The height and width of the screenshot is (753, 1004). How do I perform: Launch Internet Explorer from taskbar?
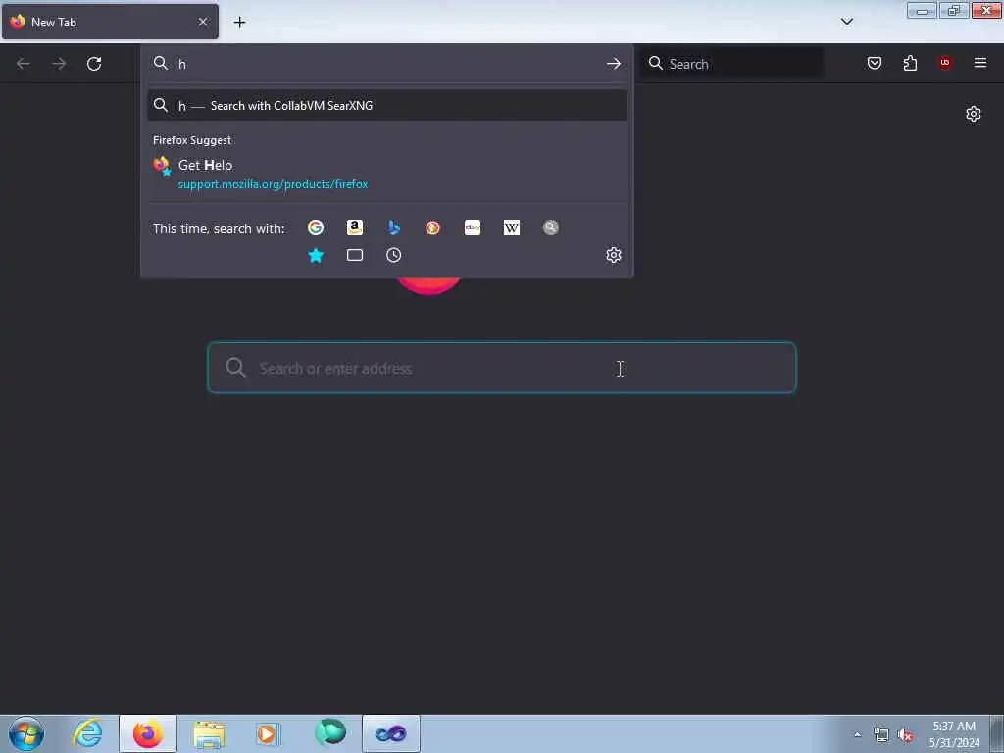[x=87, y=733]
